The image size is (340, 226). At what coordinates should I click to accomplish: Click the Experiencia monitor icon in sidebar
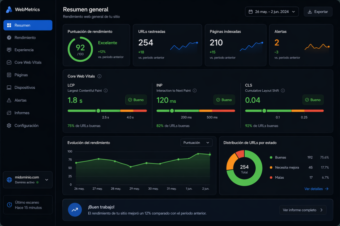coord(9,50)
